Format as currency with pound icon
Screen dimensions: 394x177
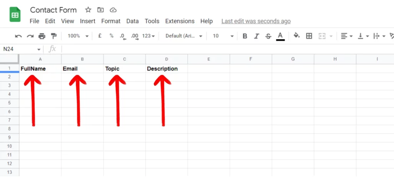[x=100, y=36]
